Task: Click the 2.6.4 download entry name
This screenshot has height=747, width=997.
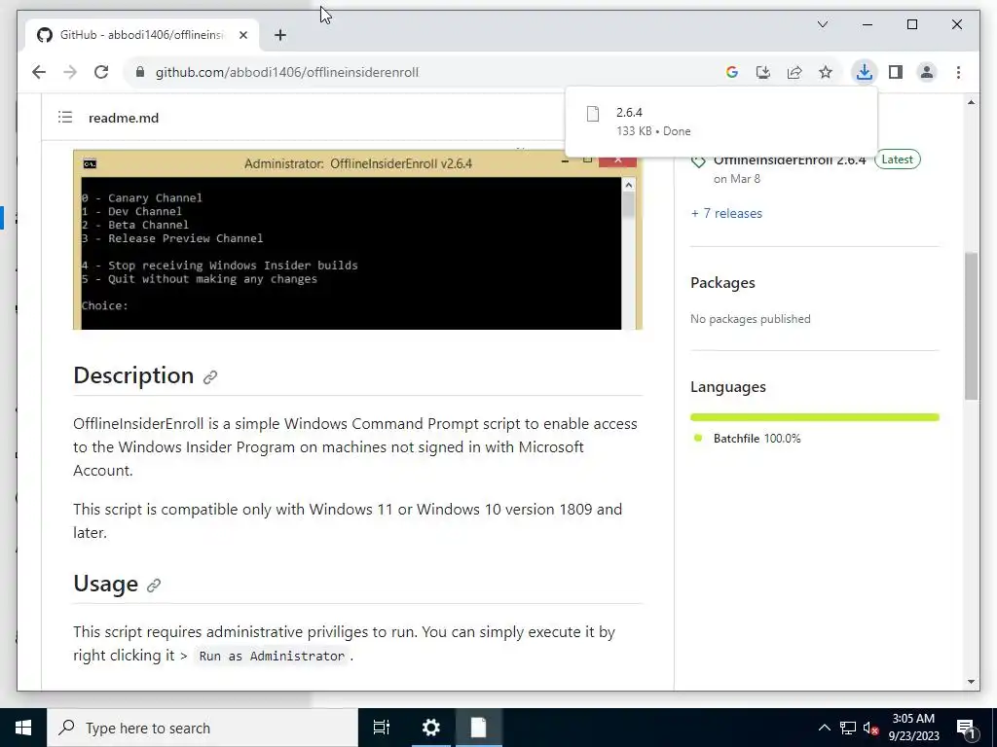Action: [x=629, y=113]
